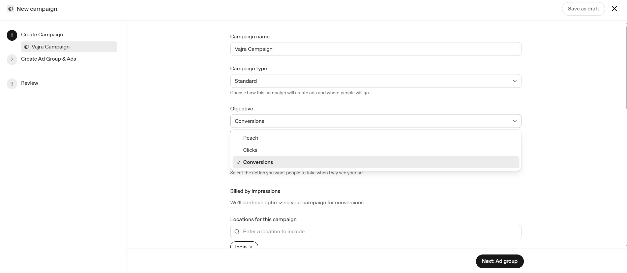Close the new campaign dialog with X
The width and height of the screenshot is (627, 273).
[614, 9]
